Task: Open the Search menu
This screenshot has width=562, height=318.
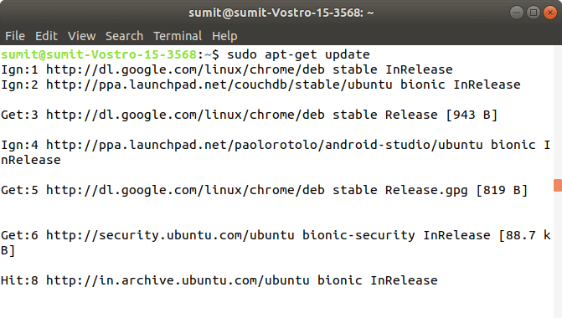Action: click(x=124, y=36)
